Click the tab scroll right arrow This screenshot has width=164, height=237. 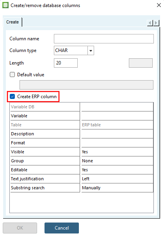pos(156,23)
